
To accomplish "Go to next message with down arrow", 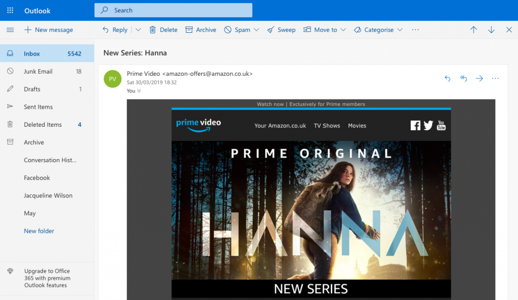I will click(x=491, y=30).
